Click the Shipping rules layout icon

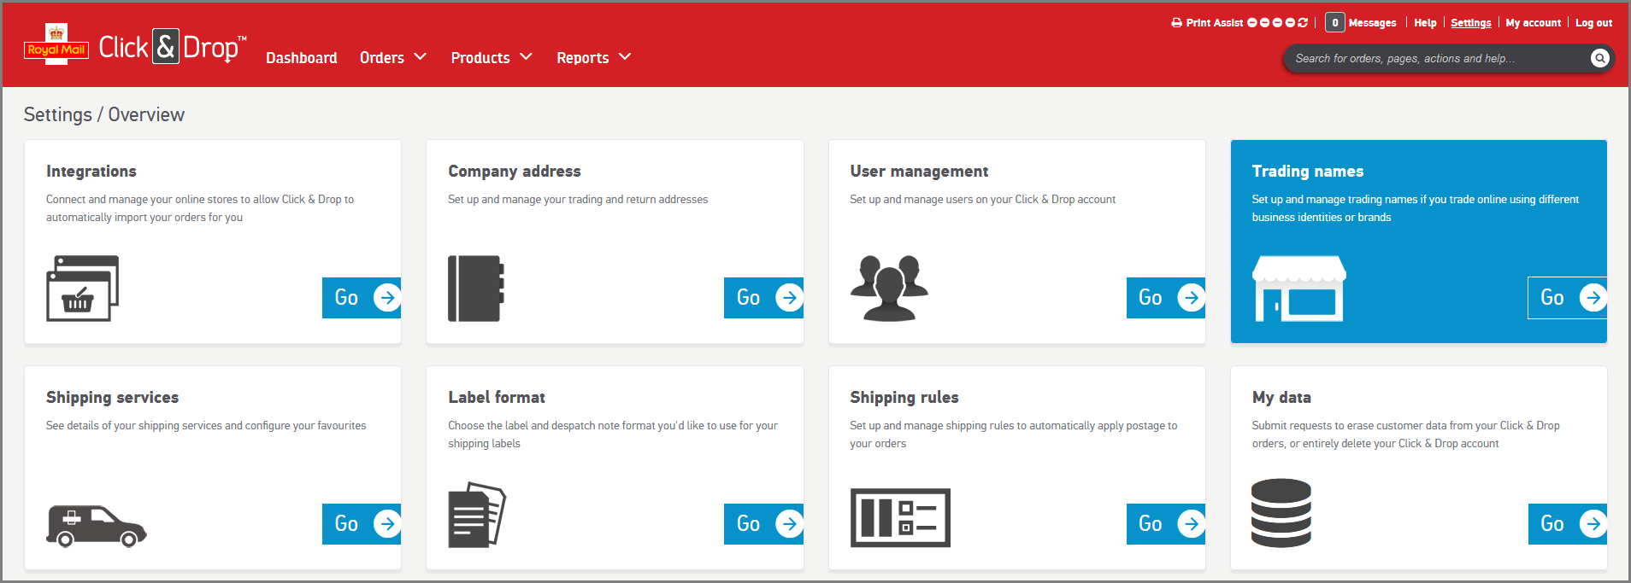click(x=900, y=517)
